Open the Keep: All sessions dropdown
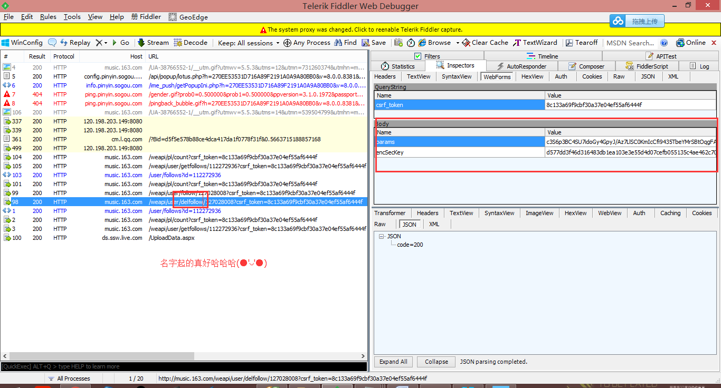Image resolution: width=721 pixels, height=388 pixels. tap(249, 43)
